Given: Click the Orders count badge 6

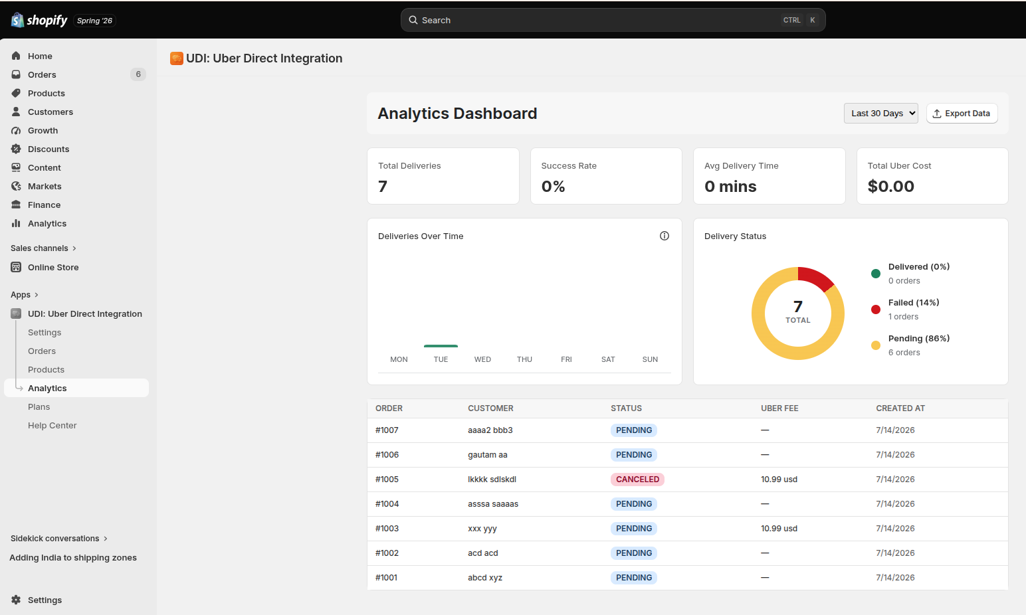Looking at the screenshot, I should [138, 74].
